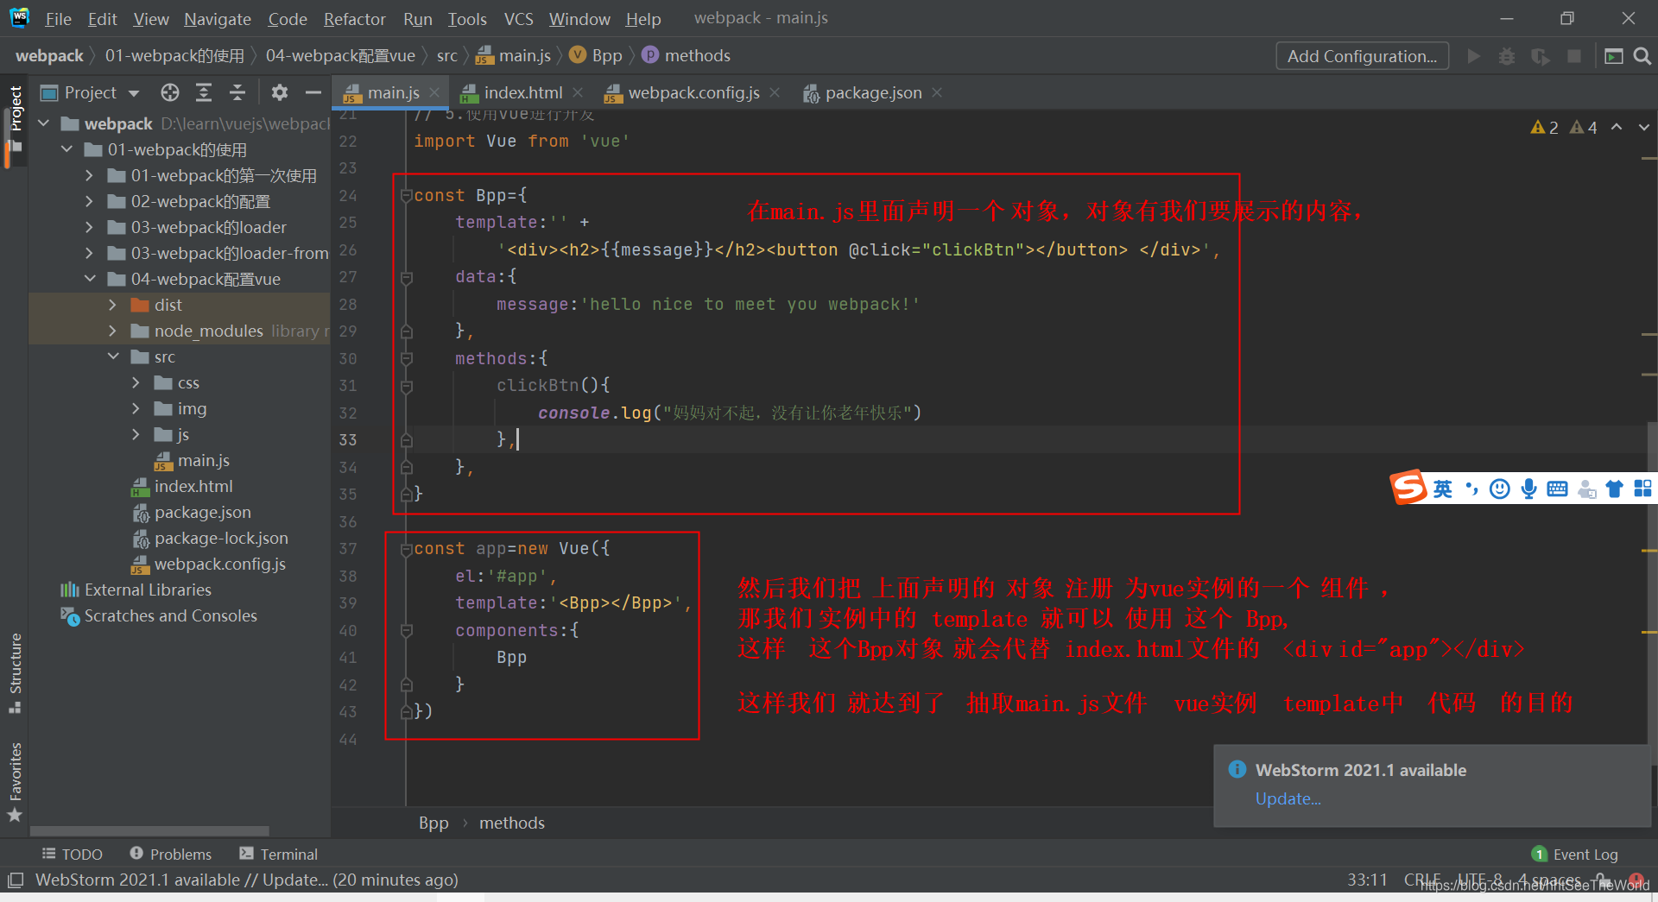Viewport: 1658px width, 902px height.
Task: Click the IME skin shirt icon
Action: coord(1615,489)
